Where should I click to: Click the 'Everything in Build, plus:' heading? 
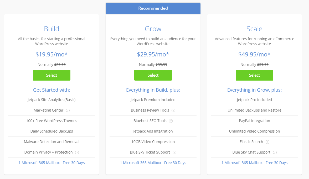(x=153, y=90)
